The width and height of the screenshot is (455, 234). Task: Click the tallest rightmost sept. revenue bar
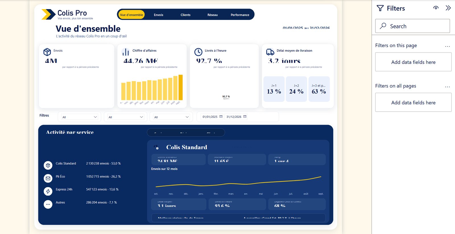tap(181, 87)
